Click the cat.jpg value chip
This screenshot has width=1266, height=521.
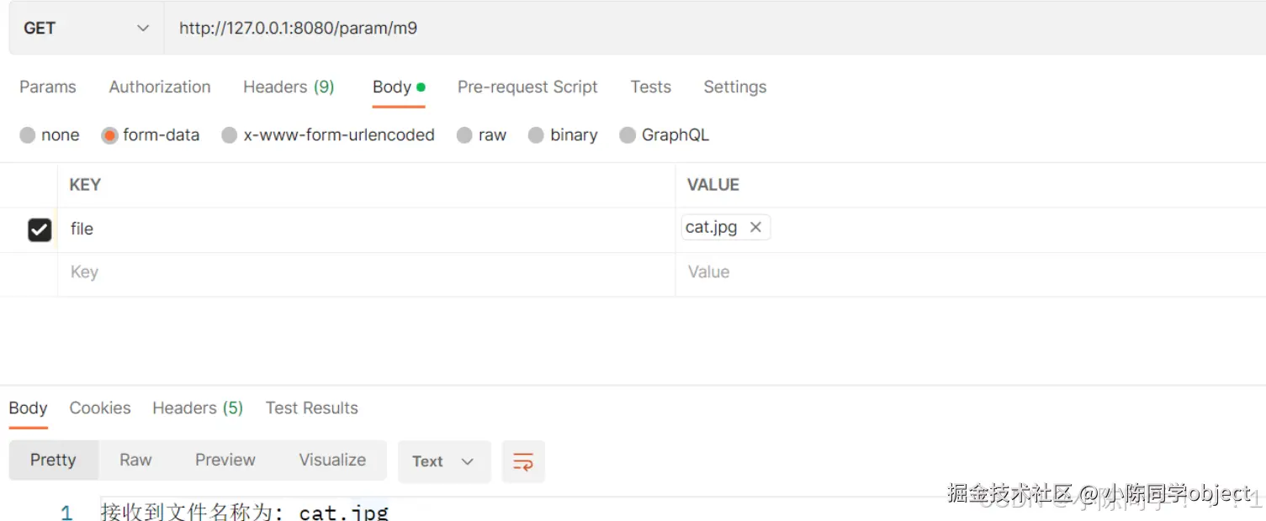[x=726, y=228]
